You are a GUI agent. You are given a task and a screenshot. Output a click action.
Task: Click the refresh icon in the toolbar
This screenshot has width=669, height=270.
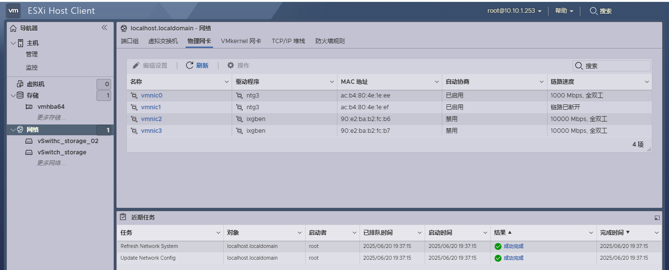click(190, 66)
